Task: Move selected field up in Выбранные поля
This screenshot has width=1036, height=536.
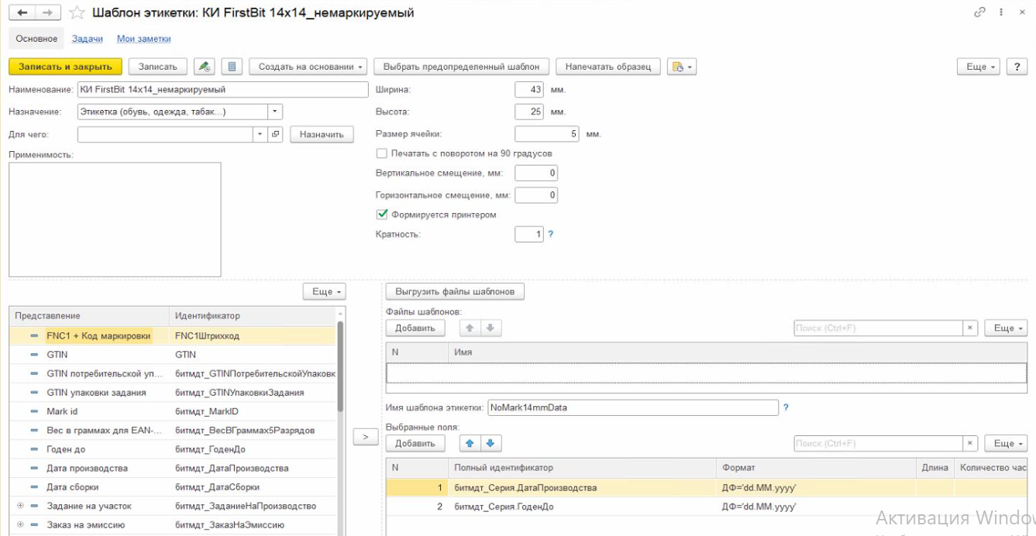Action: coord(468,443)
